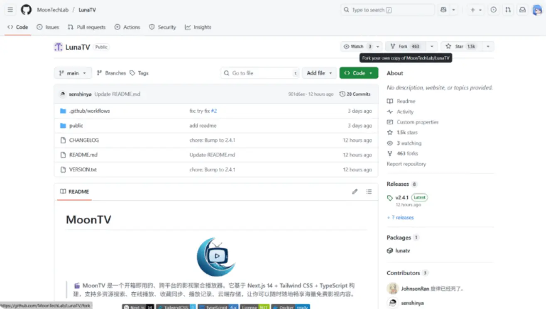
Task: Open the hamburger navigation menu
Action: (10, 10)
